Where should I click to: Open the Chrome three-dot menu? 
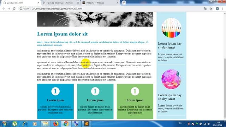click(223, 8)
